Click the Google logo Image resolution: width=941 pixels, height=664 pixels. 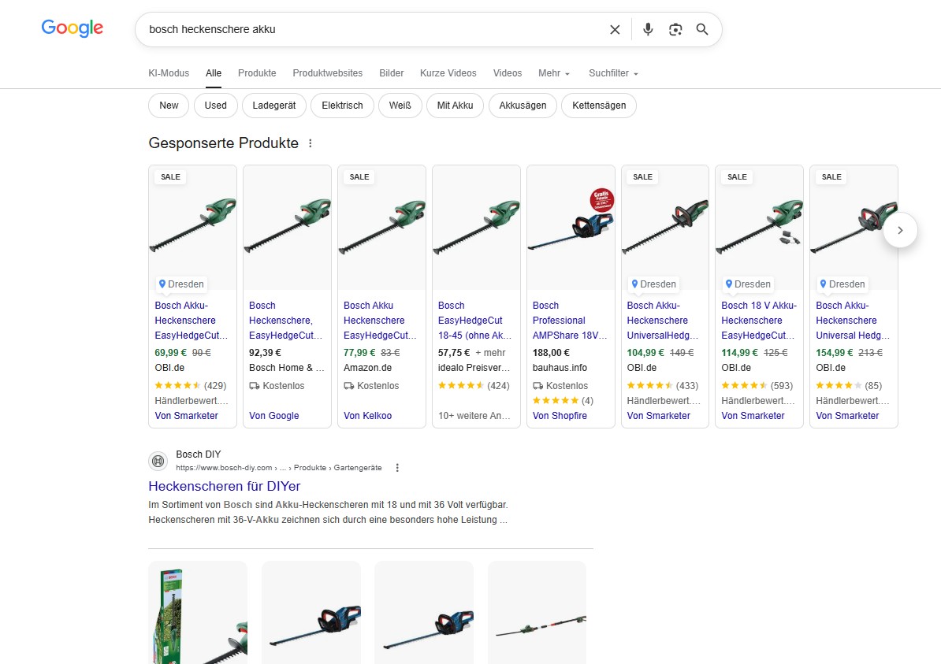pos(72,28)
